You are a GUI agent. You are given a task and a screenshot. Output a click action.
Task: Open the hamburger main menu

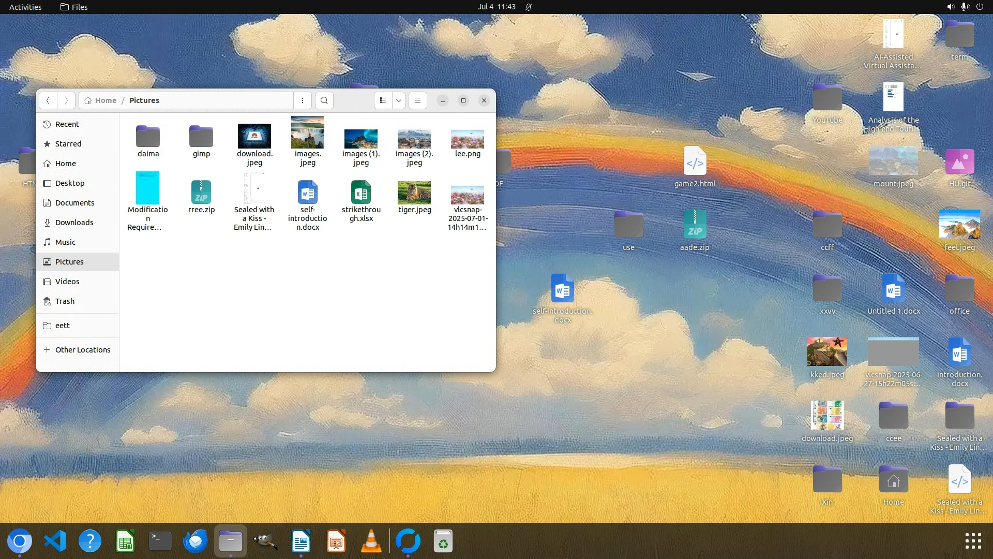[418, 100]
